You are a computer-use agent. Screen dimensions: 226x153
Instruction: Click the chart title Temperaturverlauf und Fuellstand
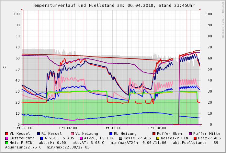click(x=113, y=6)
